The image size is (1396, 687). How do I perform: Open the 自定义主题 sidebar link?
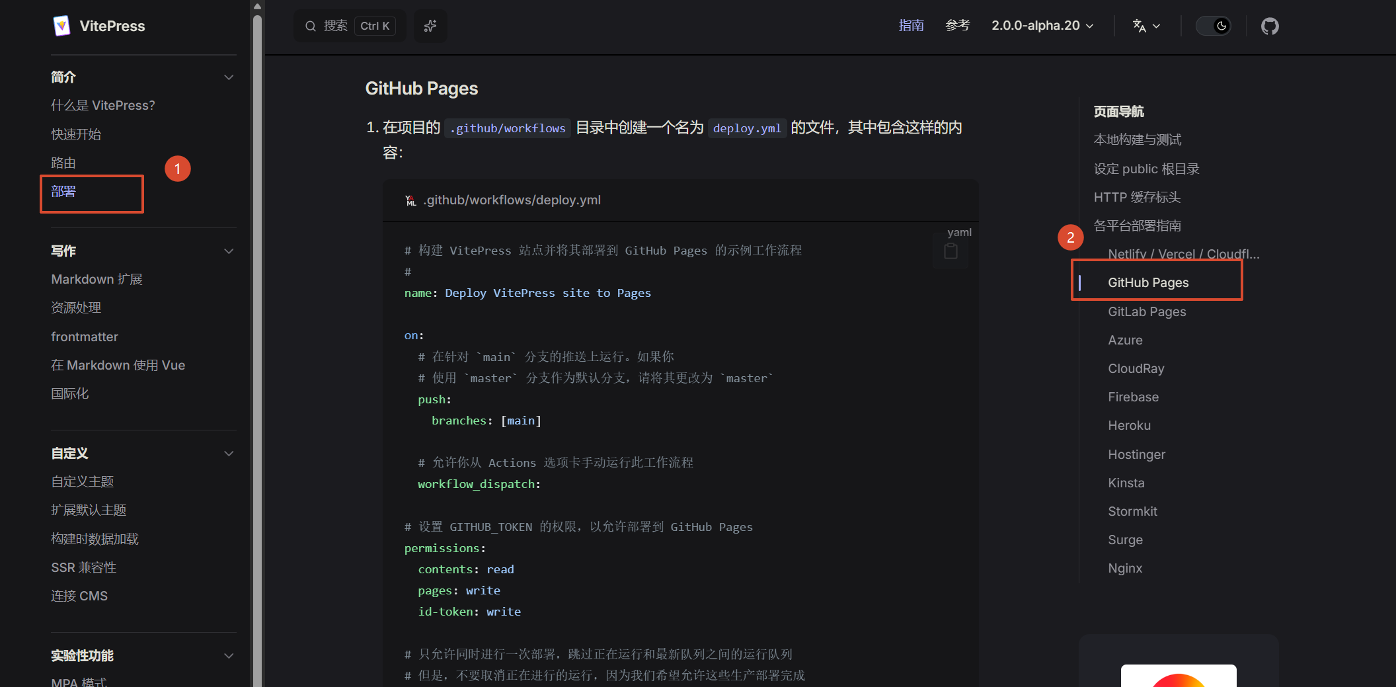click(83, 482)
